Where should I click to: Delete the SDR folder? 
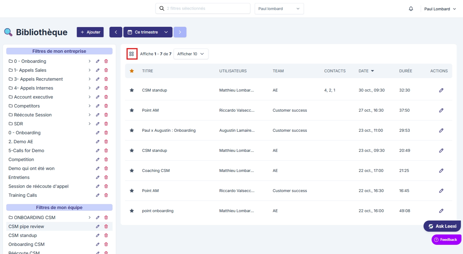(106, 124)
